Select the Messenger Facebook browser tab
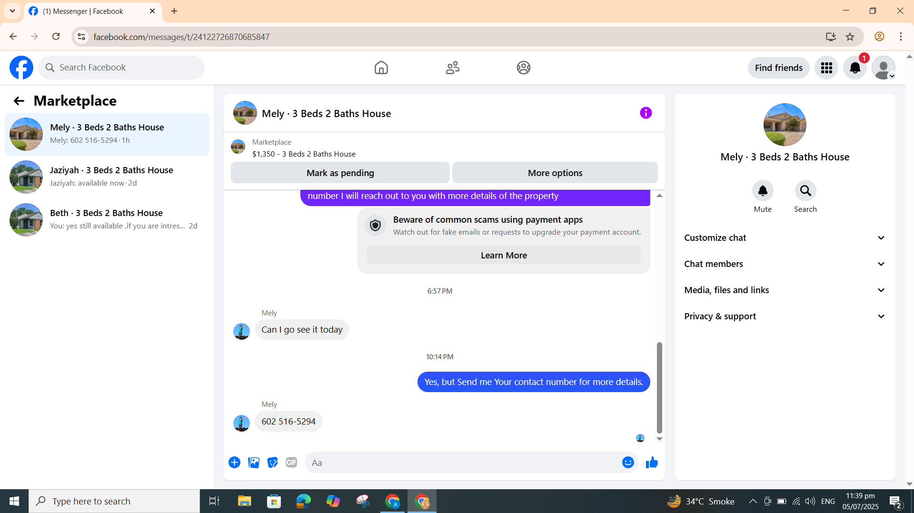The image size is (914, 513). pyautogui.click(x=92, y=11)
